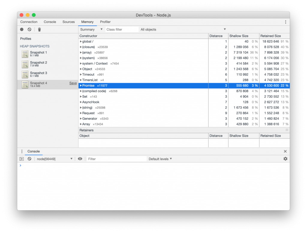This screenshot has height=233, width=307.
Task: Sort by Retained Size in constructor table
Action: point(275,36)
